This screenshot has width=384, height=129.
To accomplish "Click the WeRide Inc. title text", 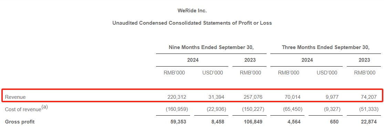I will (x=192, y=11).
